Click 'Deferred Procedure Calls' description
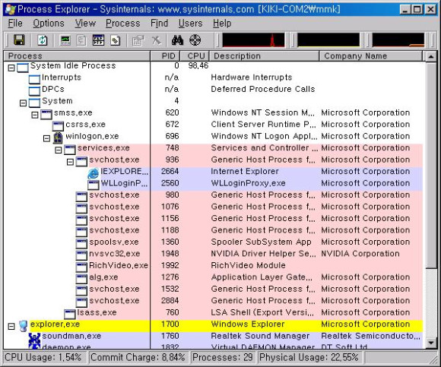 pyautogui.click(x=262, y=89)
